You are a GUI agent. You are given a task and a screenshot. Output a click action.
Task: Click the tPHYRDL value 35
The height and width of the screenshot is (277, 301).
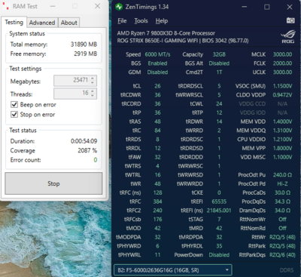pos(219,246)
